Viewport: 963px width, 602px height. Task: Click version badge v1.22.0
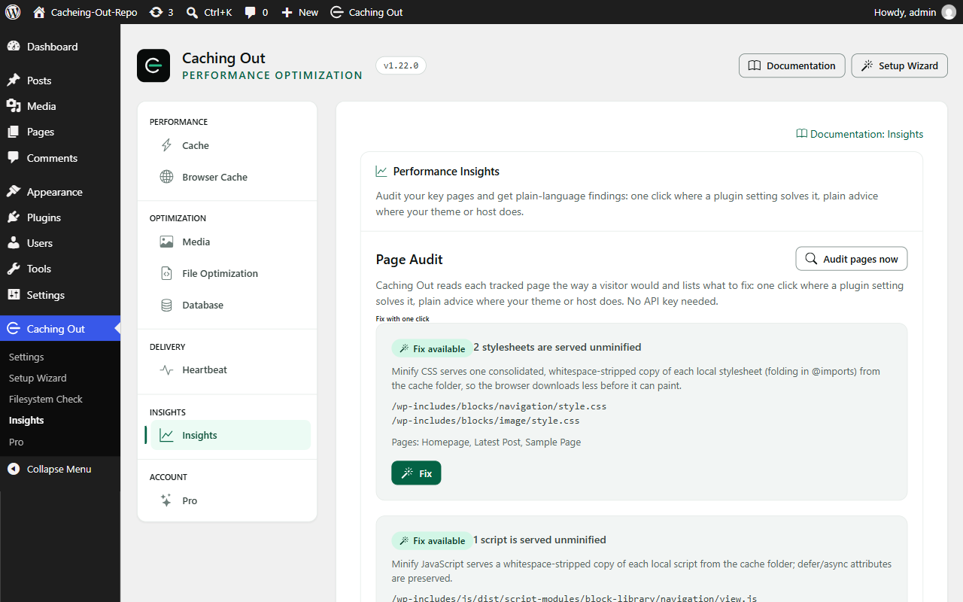401,65
